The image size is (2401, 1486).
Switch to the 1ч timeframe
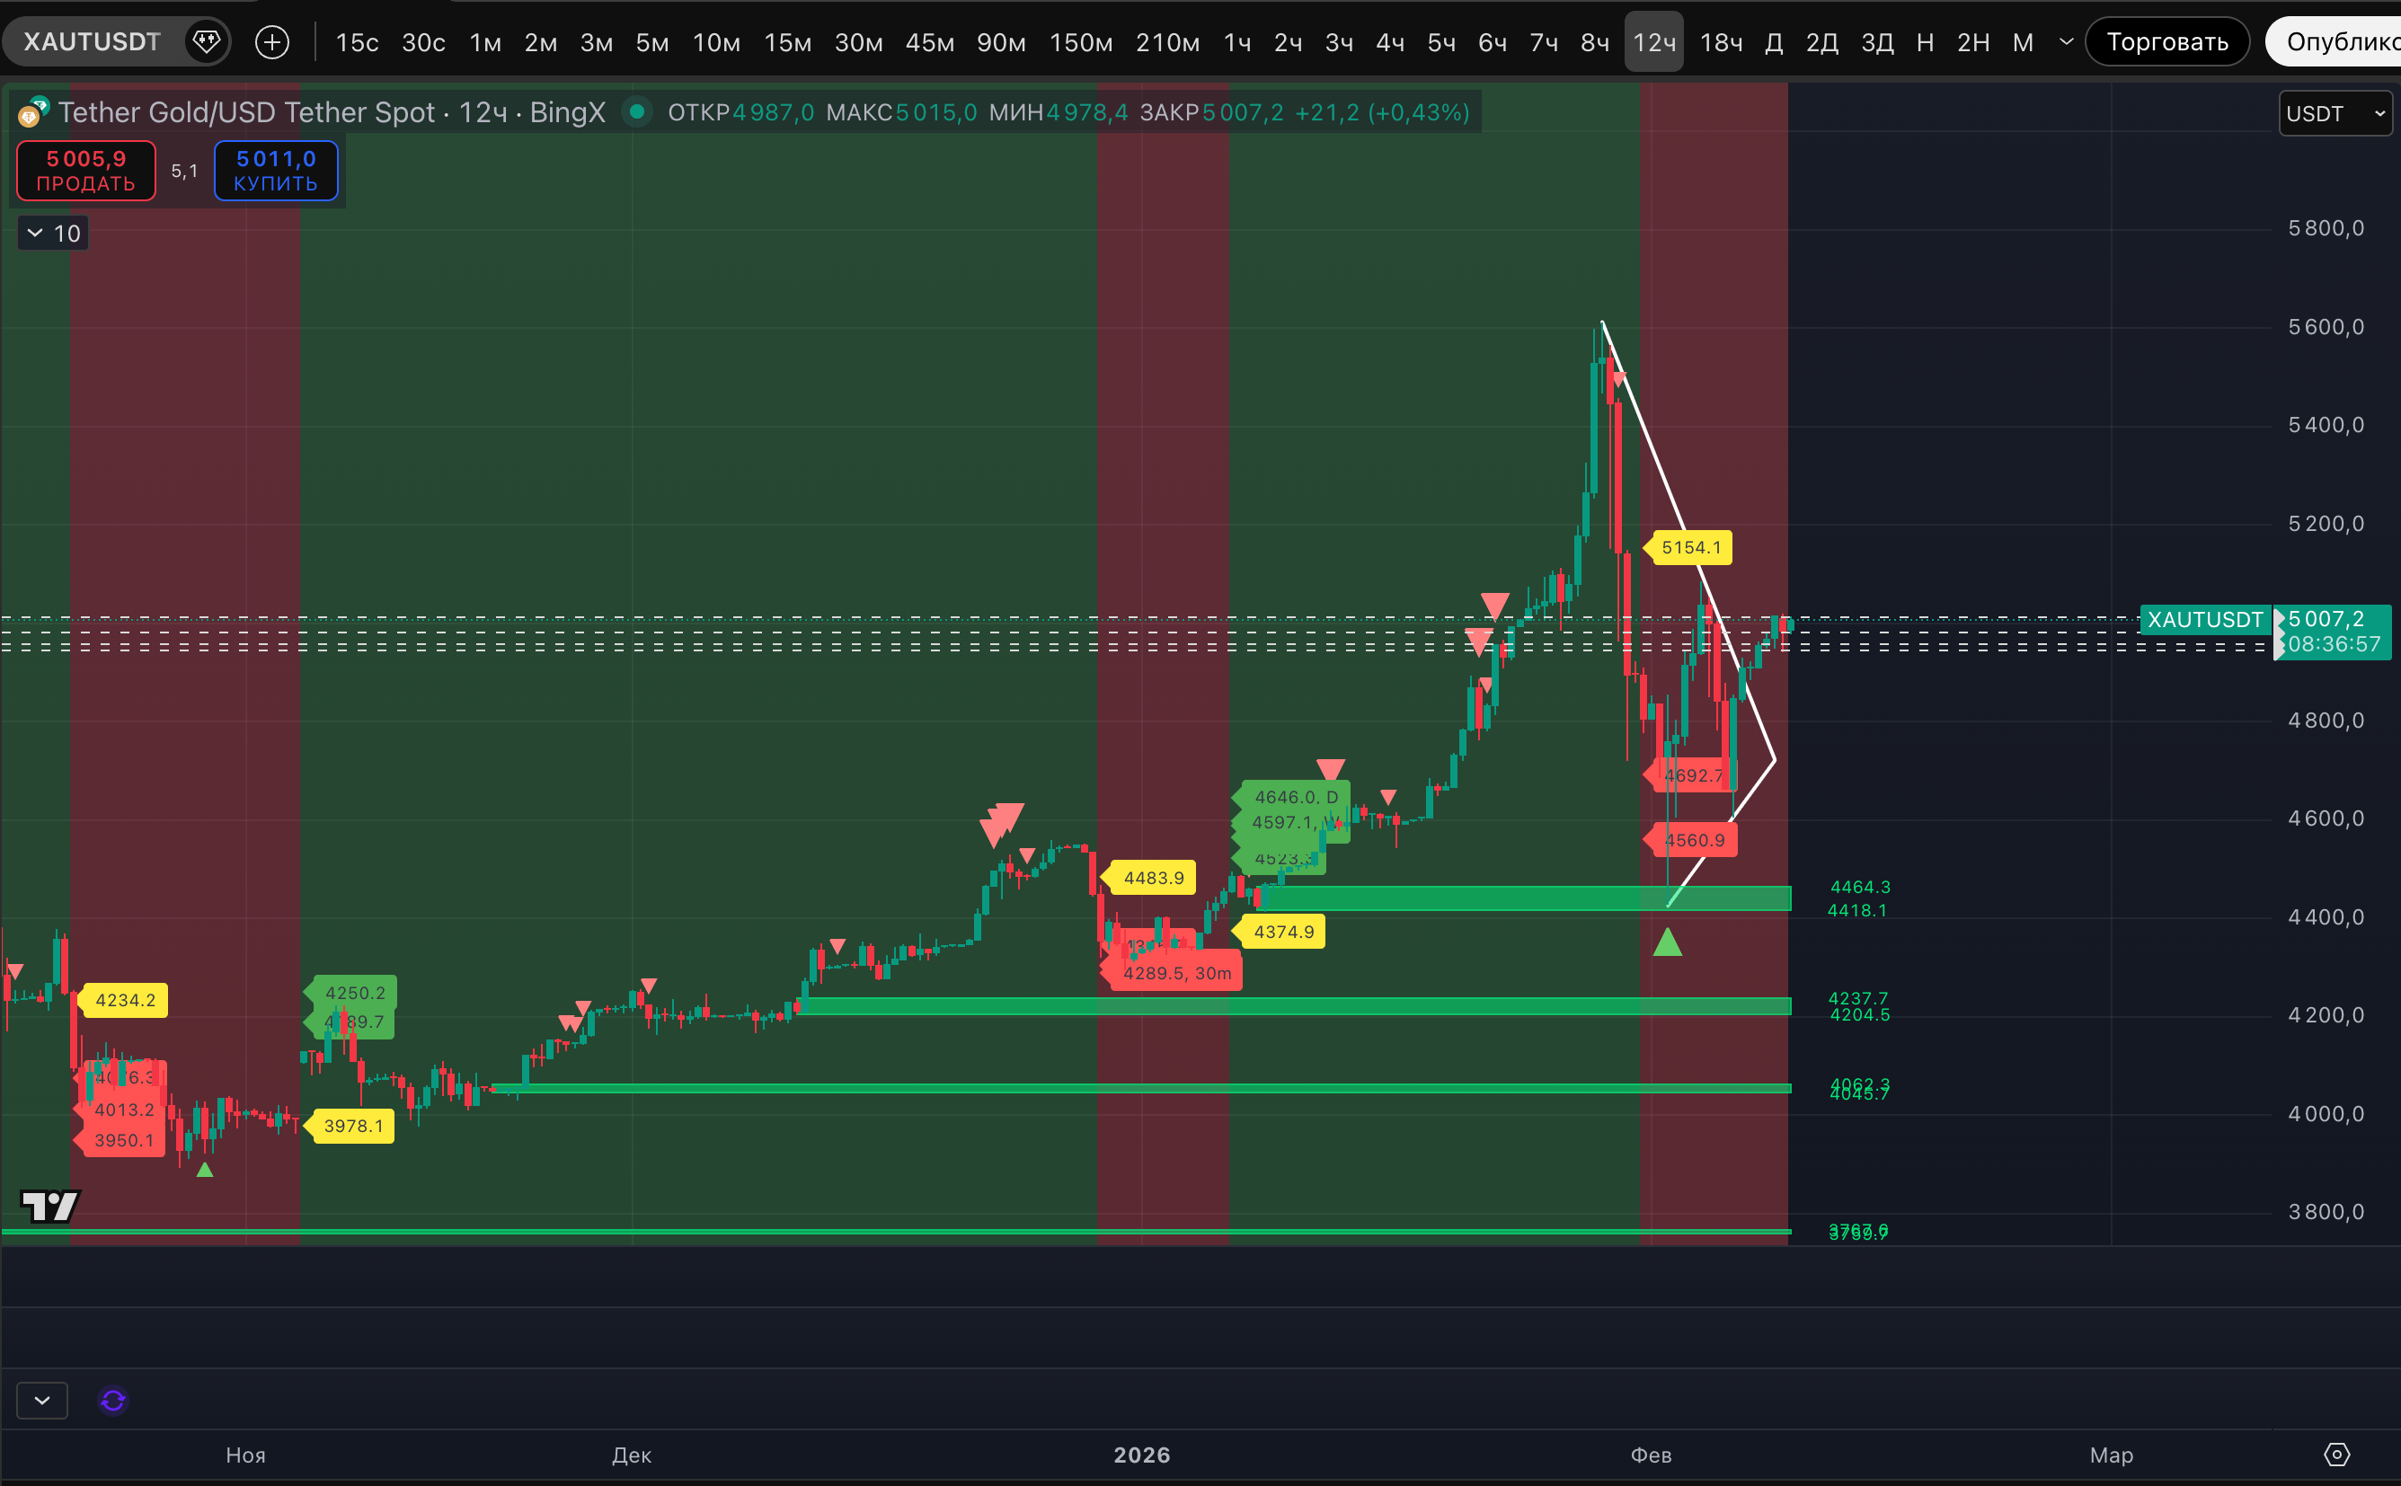click(1236, 42)
